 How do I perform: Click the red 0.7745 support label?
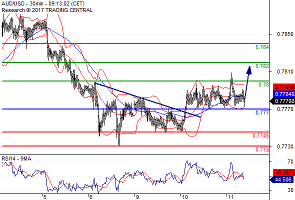[261, 135]
